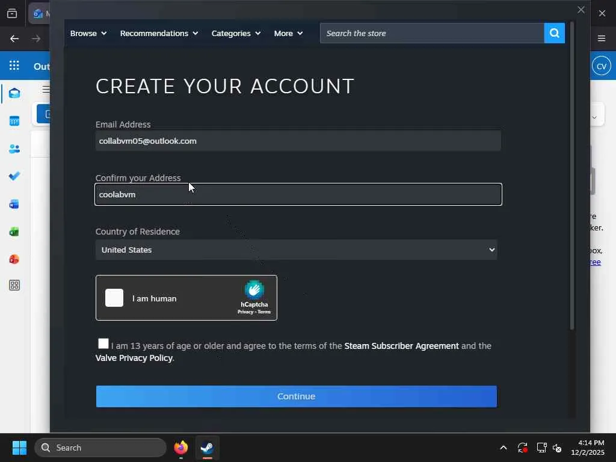Open PowerPoint icon in Outlook sidebar
Image resolution: width=616 pixels, height=462 pixels.
coord(14,259)
